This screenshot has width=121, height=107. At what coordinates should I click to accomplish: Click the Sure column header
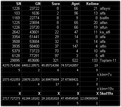click(51, 4)
